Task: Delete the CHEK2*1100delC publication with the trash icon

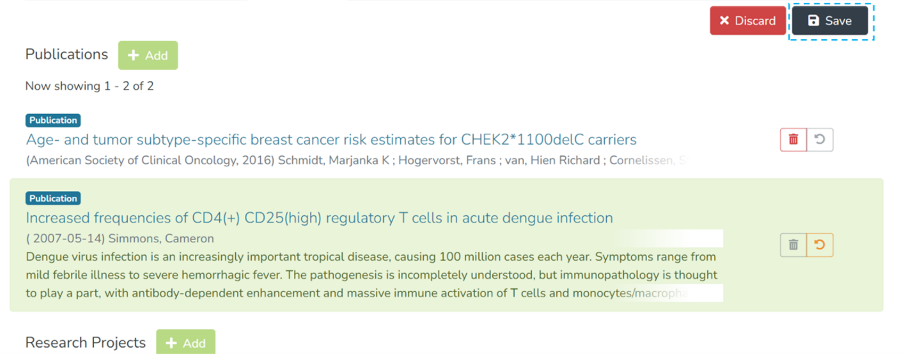Action: pyautogui.click(x=793, y=140)
